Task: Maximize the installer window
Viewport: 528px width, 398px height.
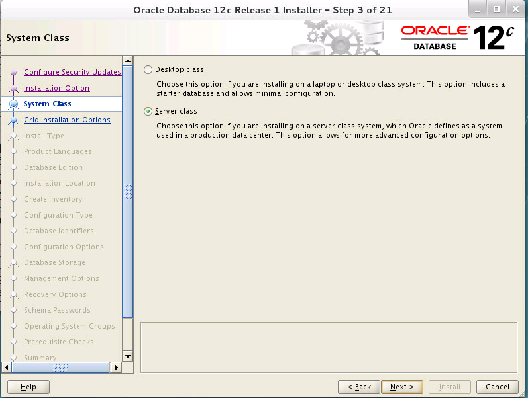Action: 496,9
